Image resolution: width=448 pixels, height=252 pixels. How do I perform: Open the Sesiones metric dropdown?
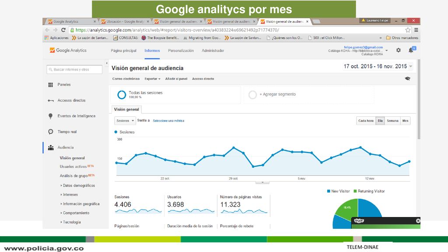(125, 121)
